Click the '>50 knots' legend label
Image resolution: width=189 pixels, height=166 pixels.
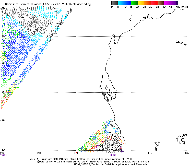tap(182, 7)
